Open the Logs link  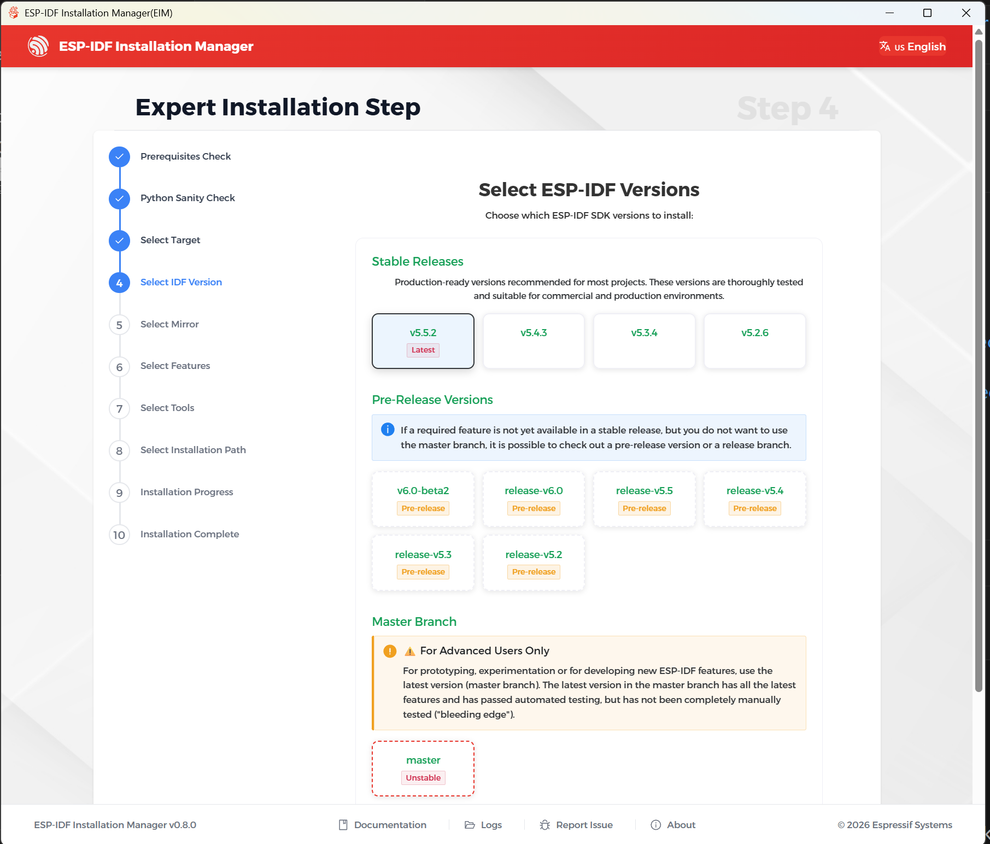(483, 825)
